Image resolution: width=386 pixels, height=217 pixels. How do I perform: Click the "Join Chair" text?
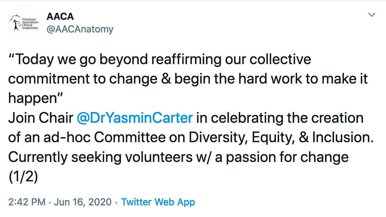[41, 118]
